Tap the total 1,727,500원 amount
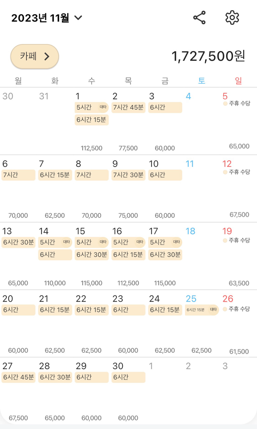The width and height of the screenshot is (257, 429). point(208,56)
